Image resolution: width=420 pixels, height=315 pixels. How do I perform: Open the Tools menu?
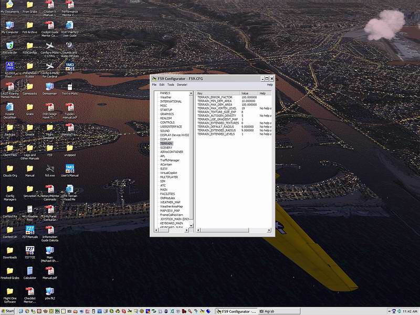171,85
